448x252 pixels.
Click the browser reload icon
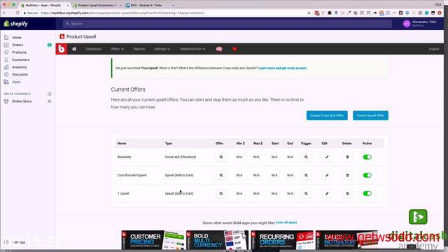[x=17, y=13]
